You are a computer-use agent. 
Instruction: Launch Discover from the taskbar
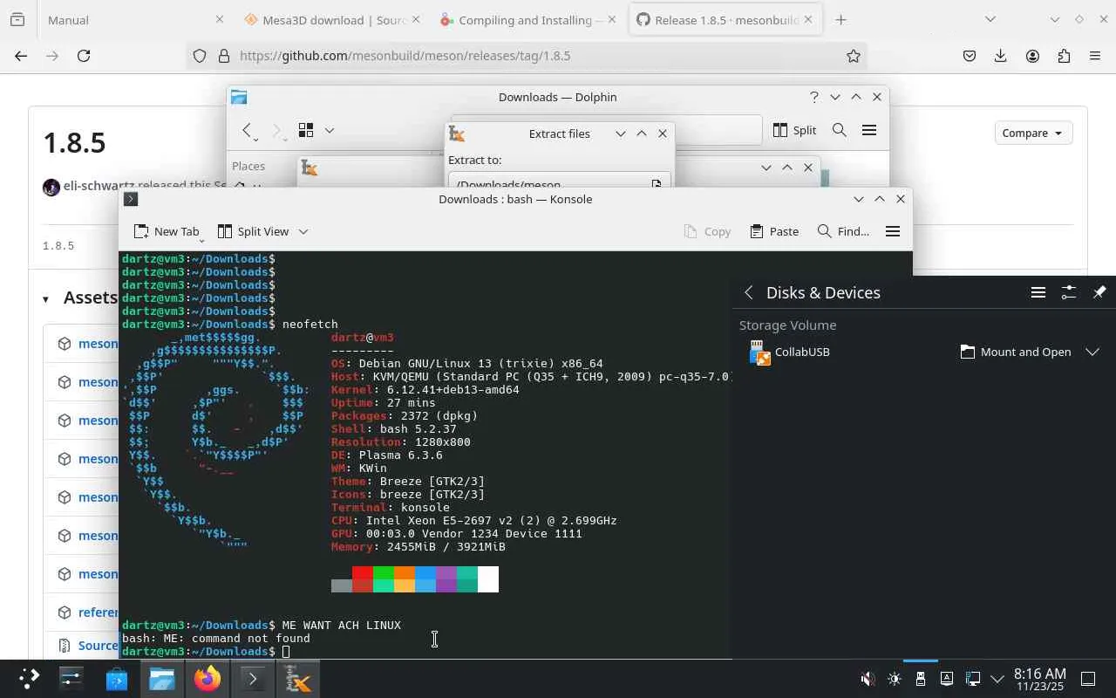pyautogui.click(x=117, y=678)
